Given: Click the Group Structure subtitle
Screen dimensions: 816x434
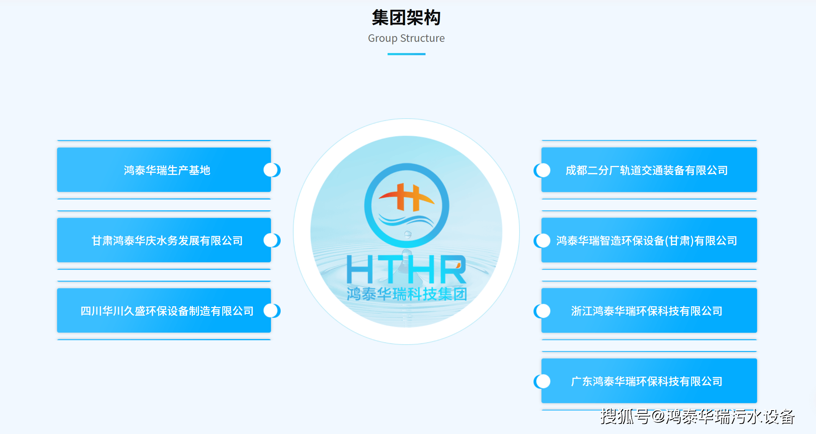Looking at the screenshot, I should click(x=406, y=38).
